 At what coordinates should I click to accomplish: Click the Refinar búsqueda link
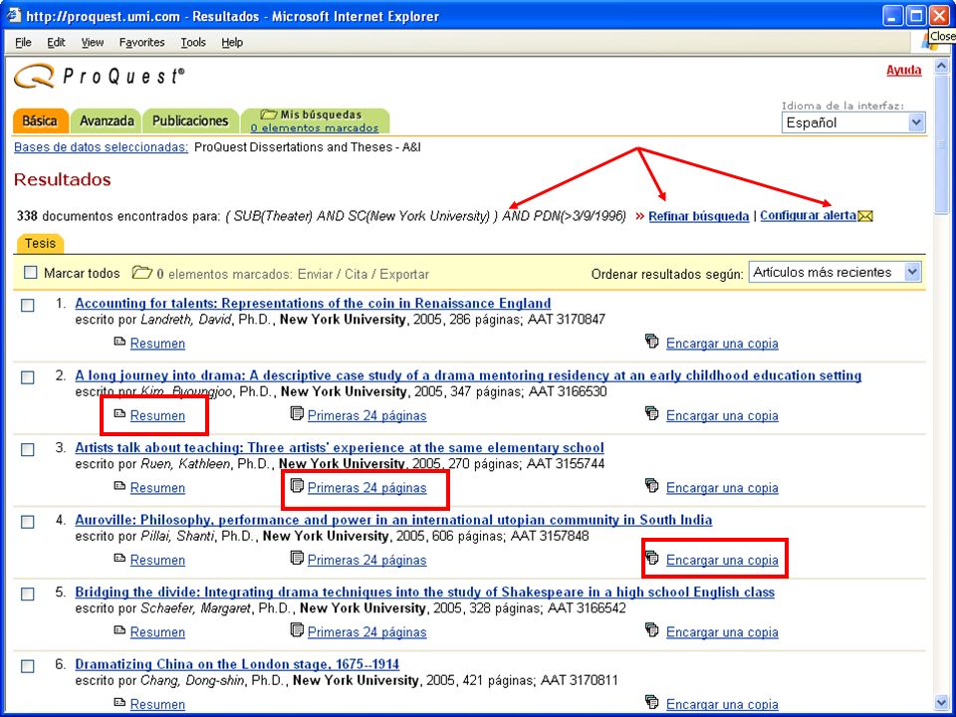[x=699, y=216]
